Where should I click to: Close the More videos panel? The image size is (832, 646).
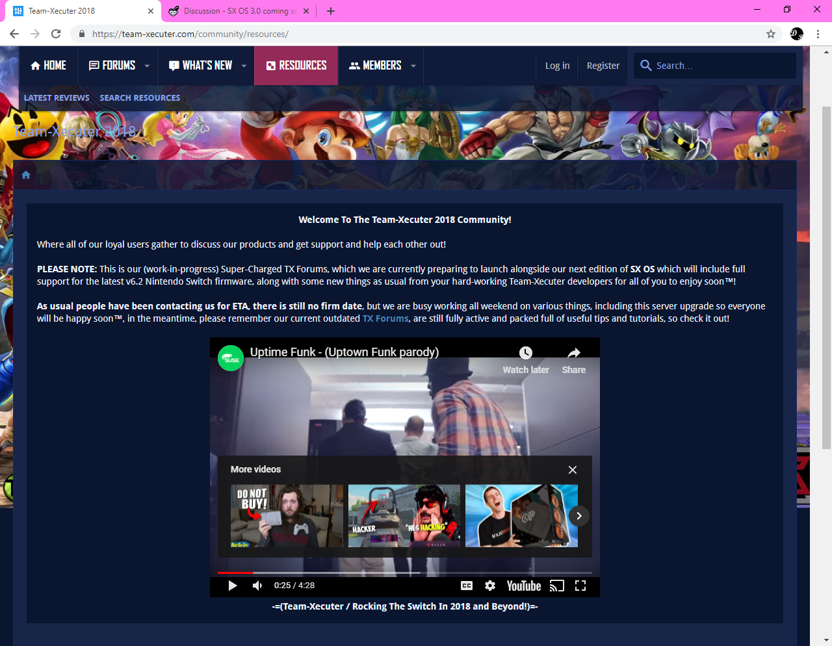[573, 470]
